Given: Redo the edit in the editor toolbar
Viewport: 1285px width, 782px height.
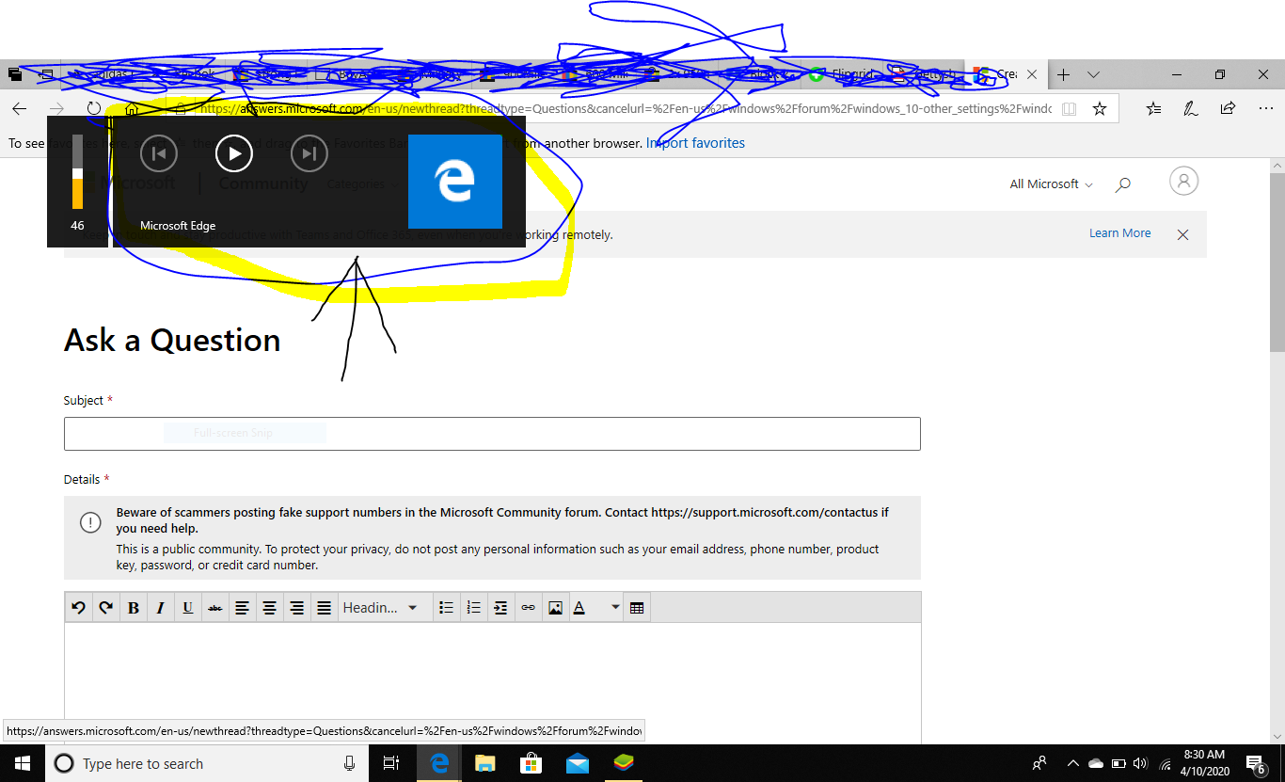Looking at the screenshot, I should tap(106, 608).
